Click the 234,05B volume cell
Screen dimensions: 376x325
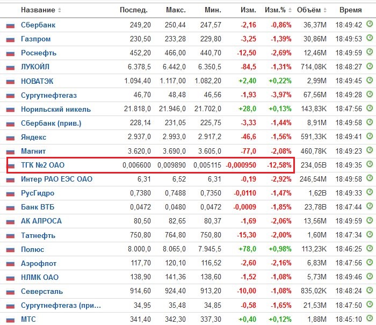click(x=313, y=165)
